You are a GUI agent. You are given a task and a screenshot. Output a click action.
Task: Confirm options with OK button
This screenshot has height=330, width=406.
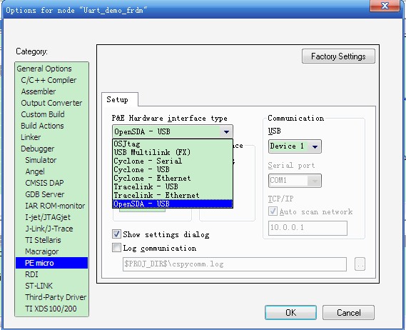291,312
